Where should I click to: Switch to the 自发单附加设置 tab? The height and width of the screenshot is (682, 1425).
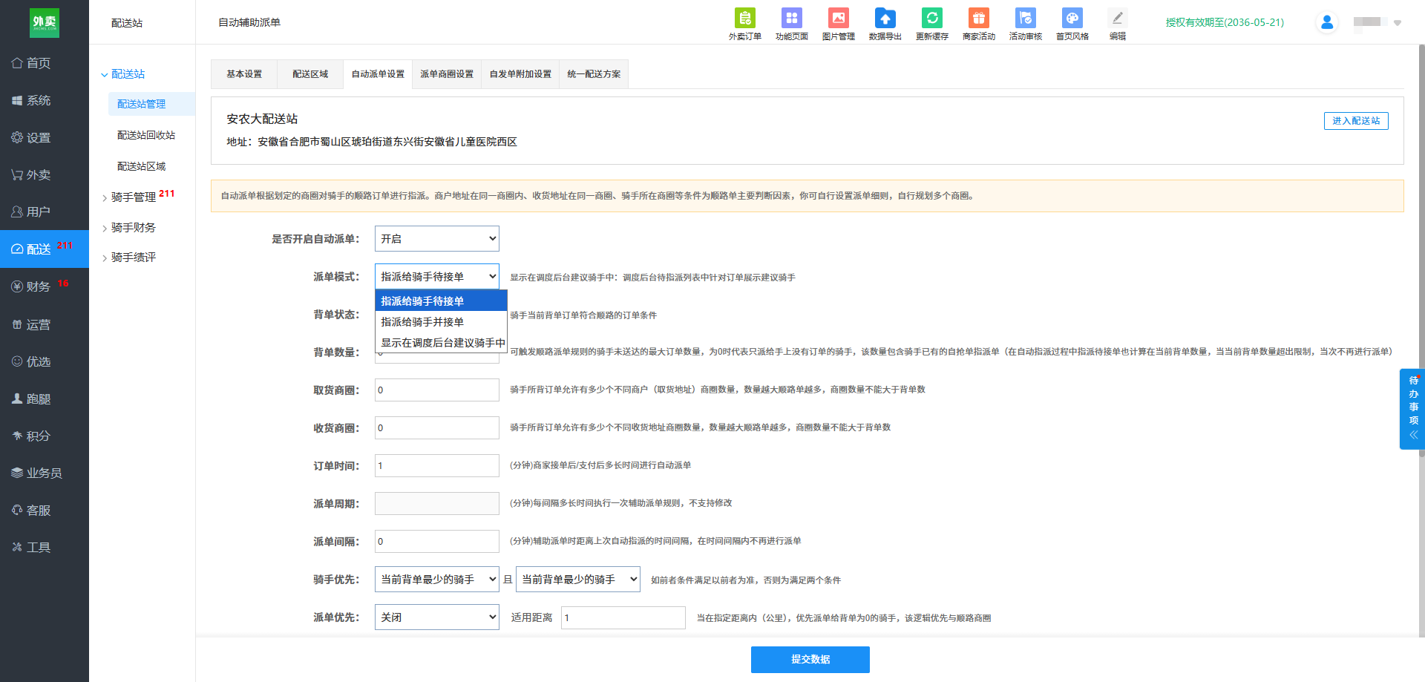pos(520,74)
